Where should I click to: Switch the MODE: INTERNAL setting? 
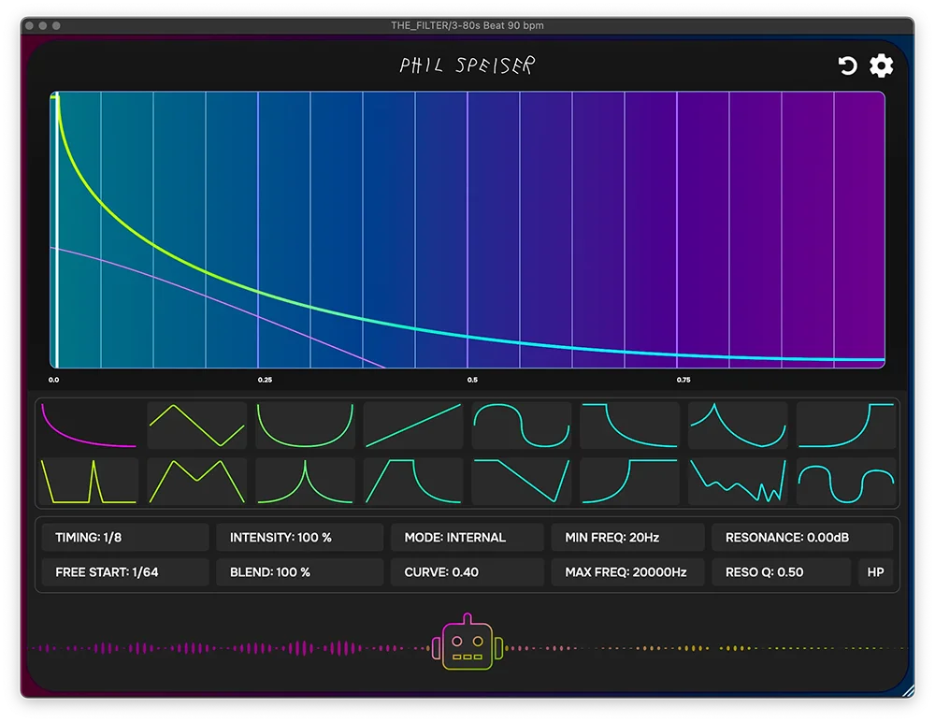(466, 537)
